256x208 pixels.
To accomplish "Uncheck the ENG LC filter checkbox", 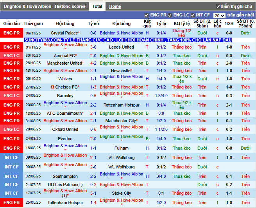I will 170,15.
